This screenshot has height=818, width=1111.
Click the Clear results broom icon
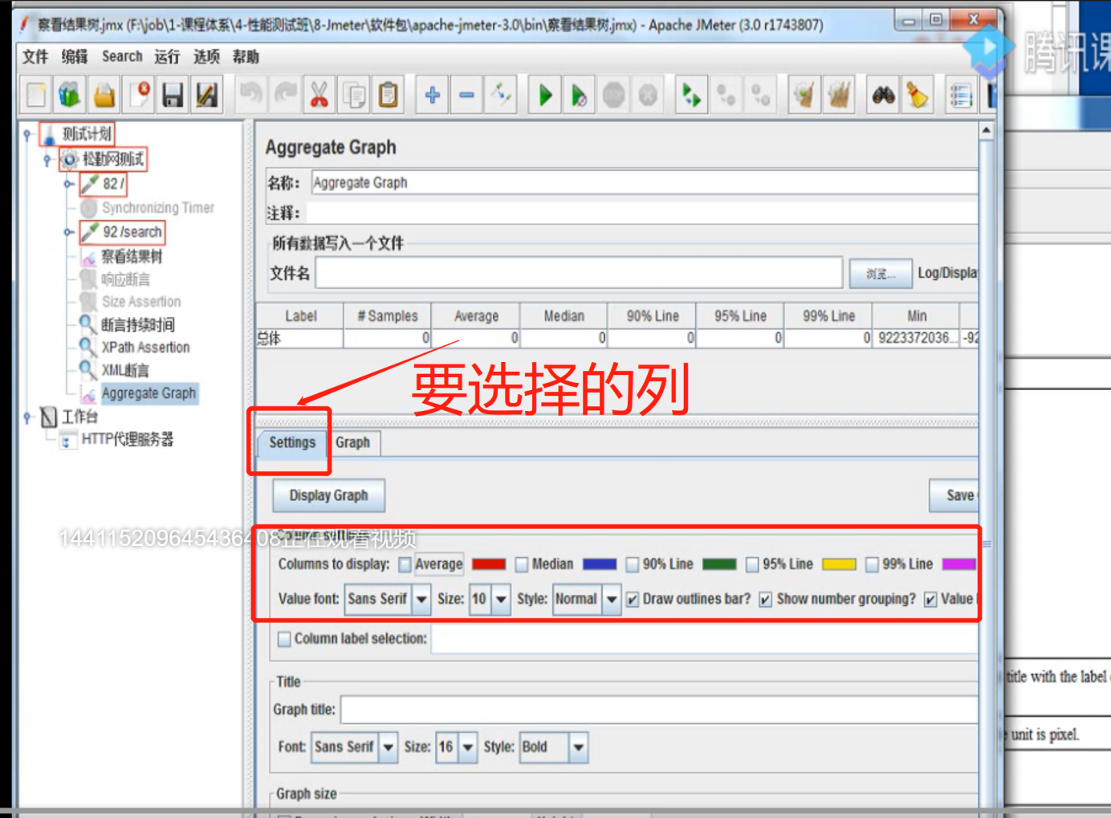[804, 96]
